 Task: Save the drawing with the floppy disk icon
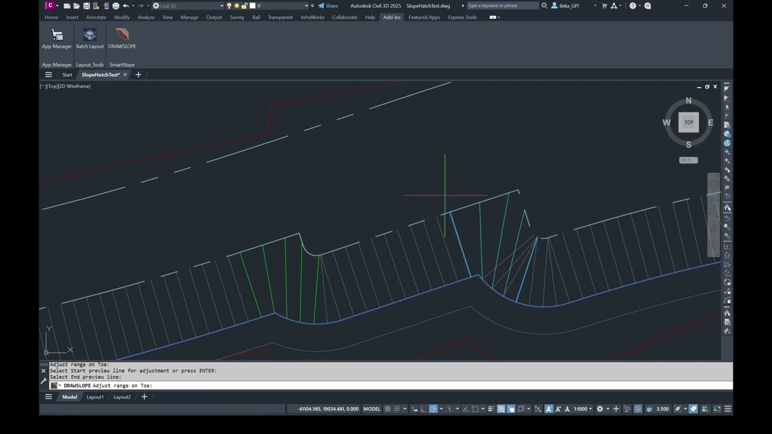pyautogui.click(x=86, y=6)
